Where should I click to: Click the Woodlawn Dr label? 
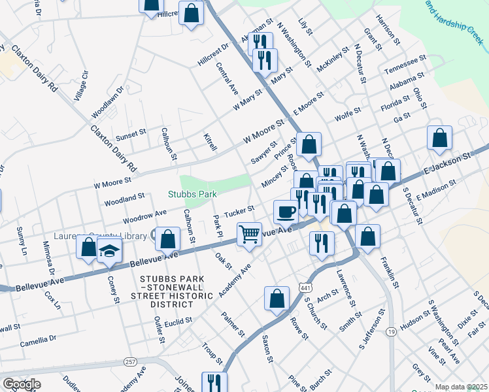pos(108,103)
